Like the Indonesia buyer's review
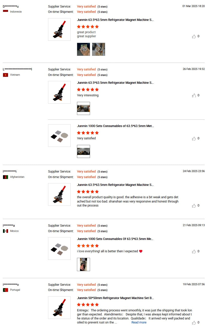 [194, 36]
